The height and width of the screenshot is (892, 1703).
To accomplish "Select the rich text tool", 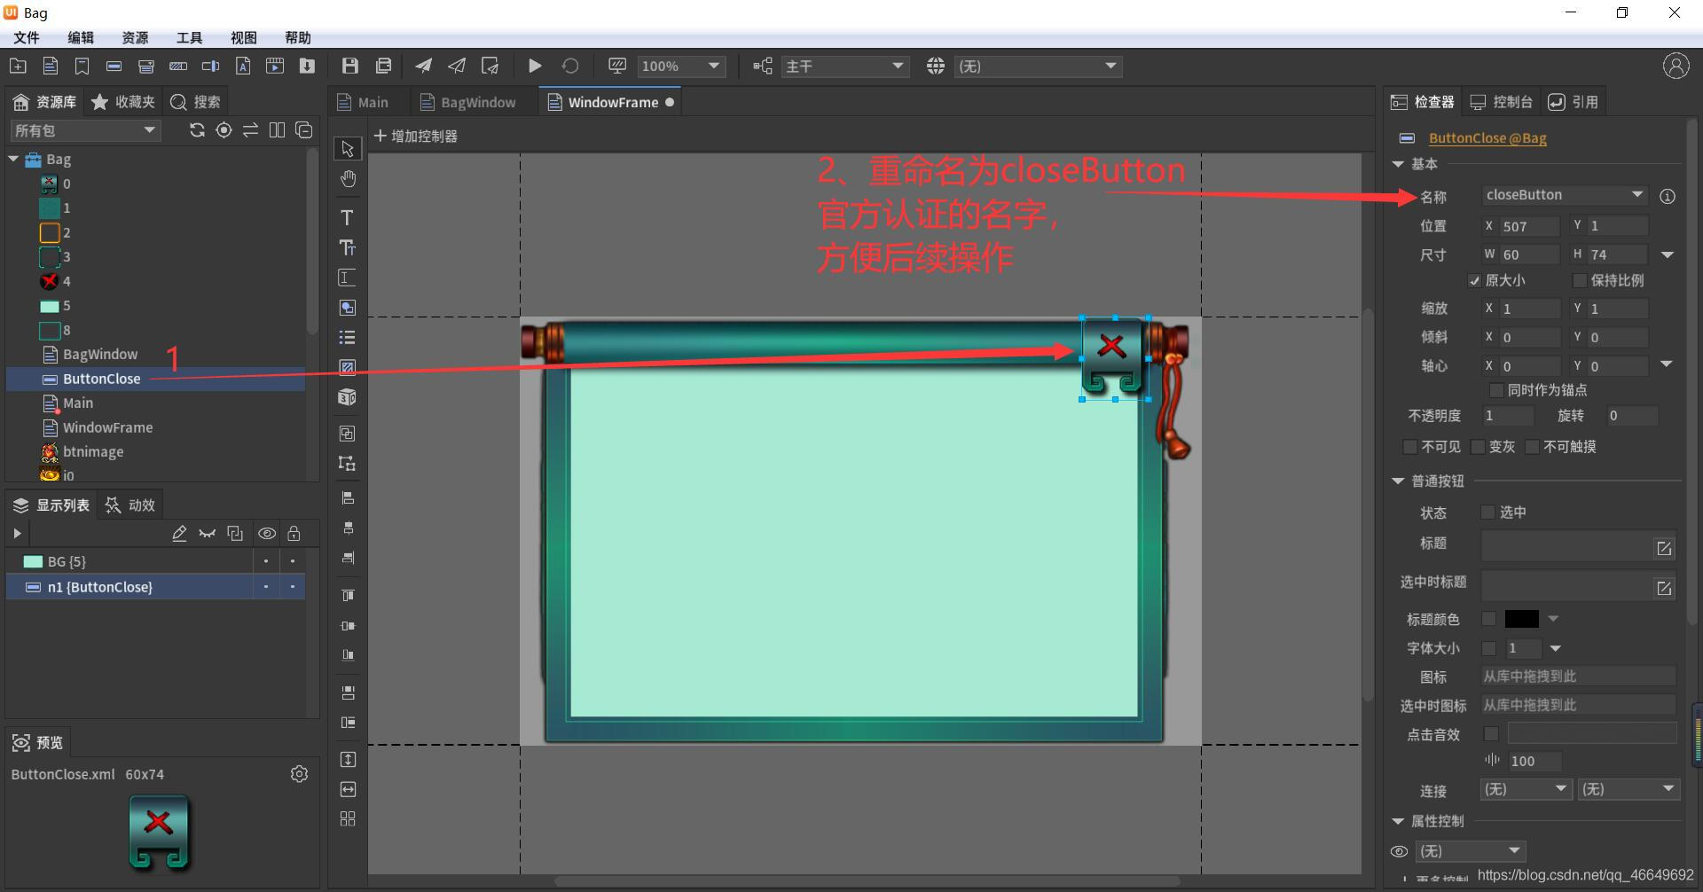I will [x=348, y=247].
